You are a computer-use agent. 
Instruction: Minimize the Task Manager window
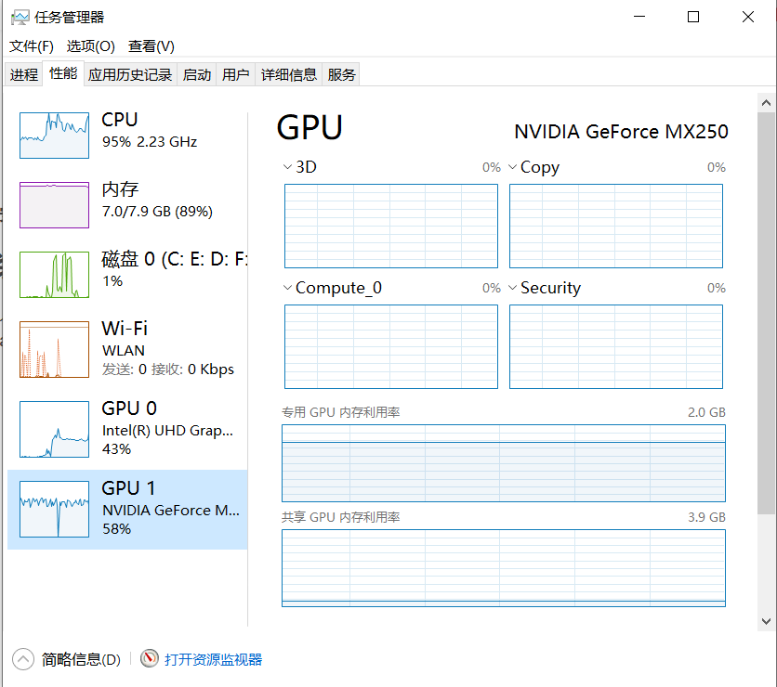(639, 17)
